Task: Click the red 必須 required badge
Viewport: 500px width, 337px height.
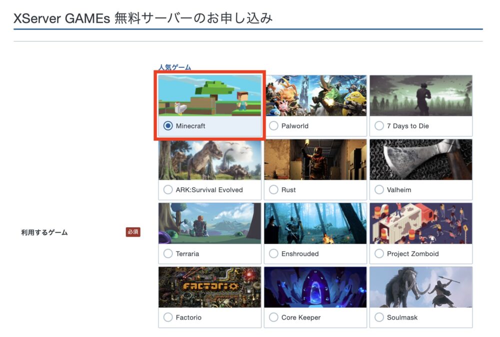Action: [133, 232]
